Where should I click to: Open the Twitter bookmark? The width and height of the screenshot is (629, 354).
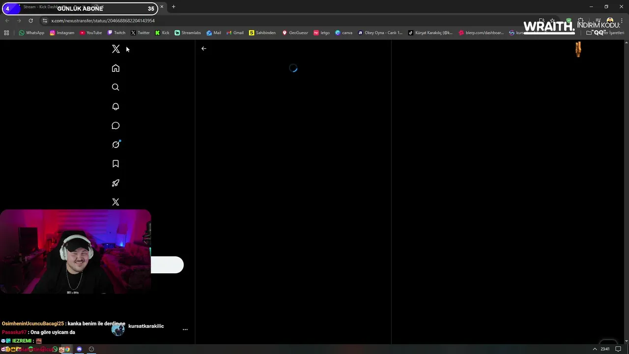coord(140,33)
